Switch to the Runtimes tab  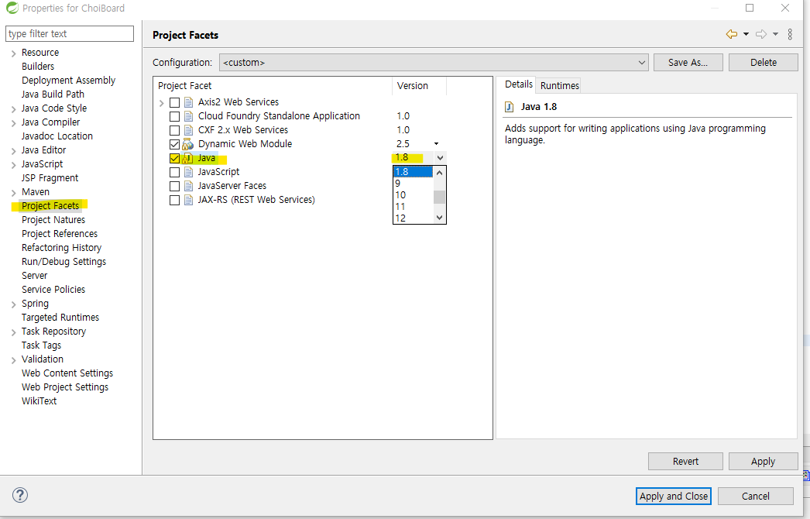click(559, 85)
